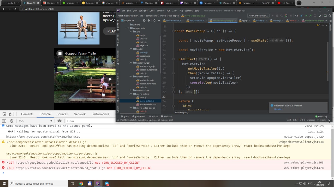Click Git commit checkmark icon

click(x=306, y=16)
